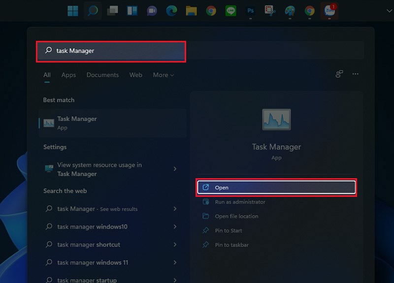394x283 pixels.
Task: Click the taskbar Search magnifier icon
Action: coord(93,11)
